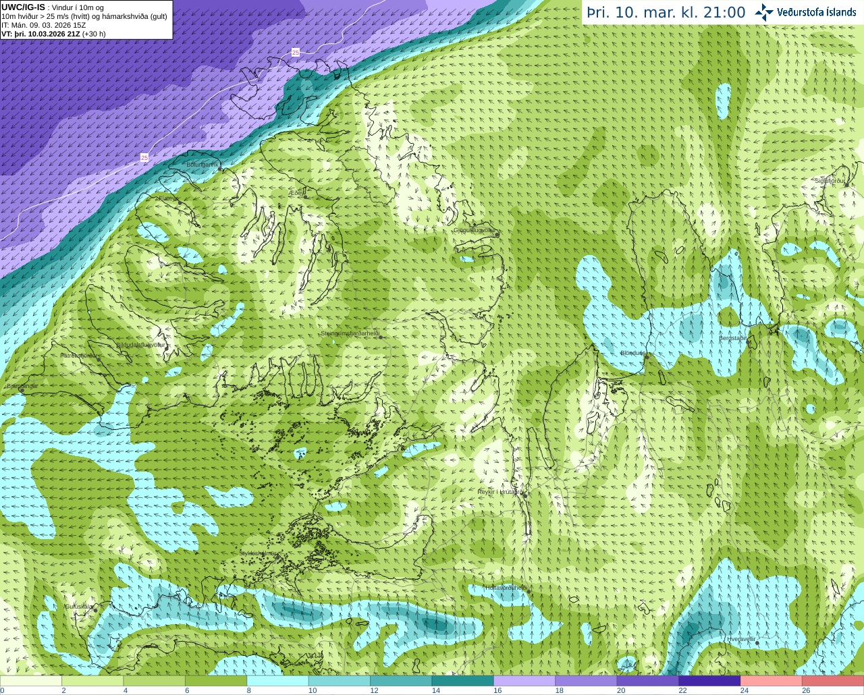The image size is (864, 695).
Task: Select the Patreksfjörður station label
Action: (80, 356)
